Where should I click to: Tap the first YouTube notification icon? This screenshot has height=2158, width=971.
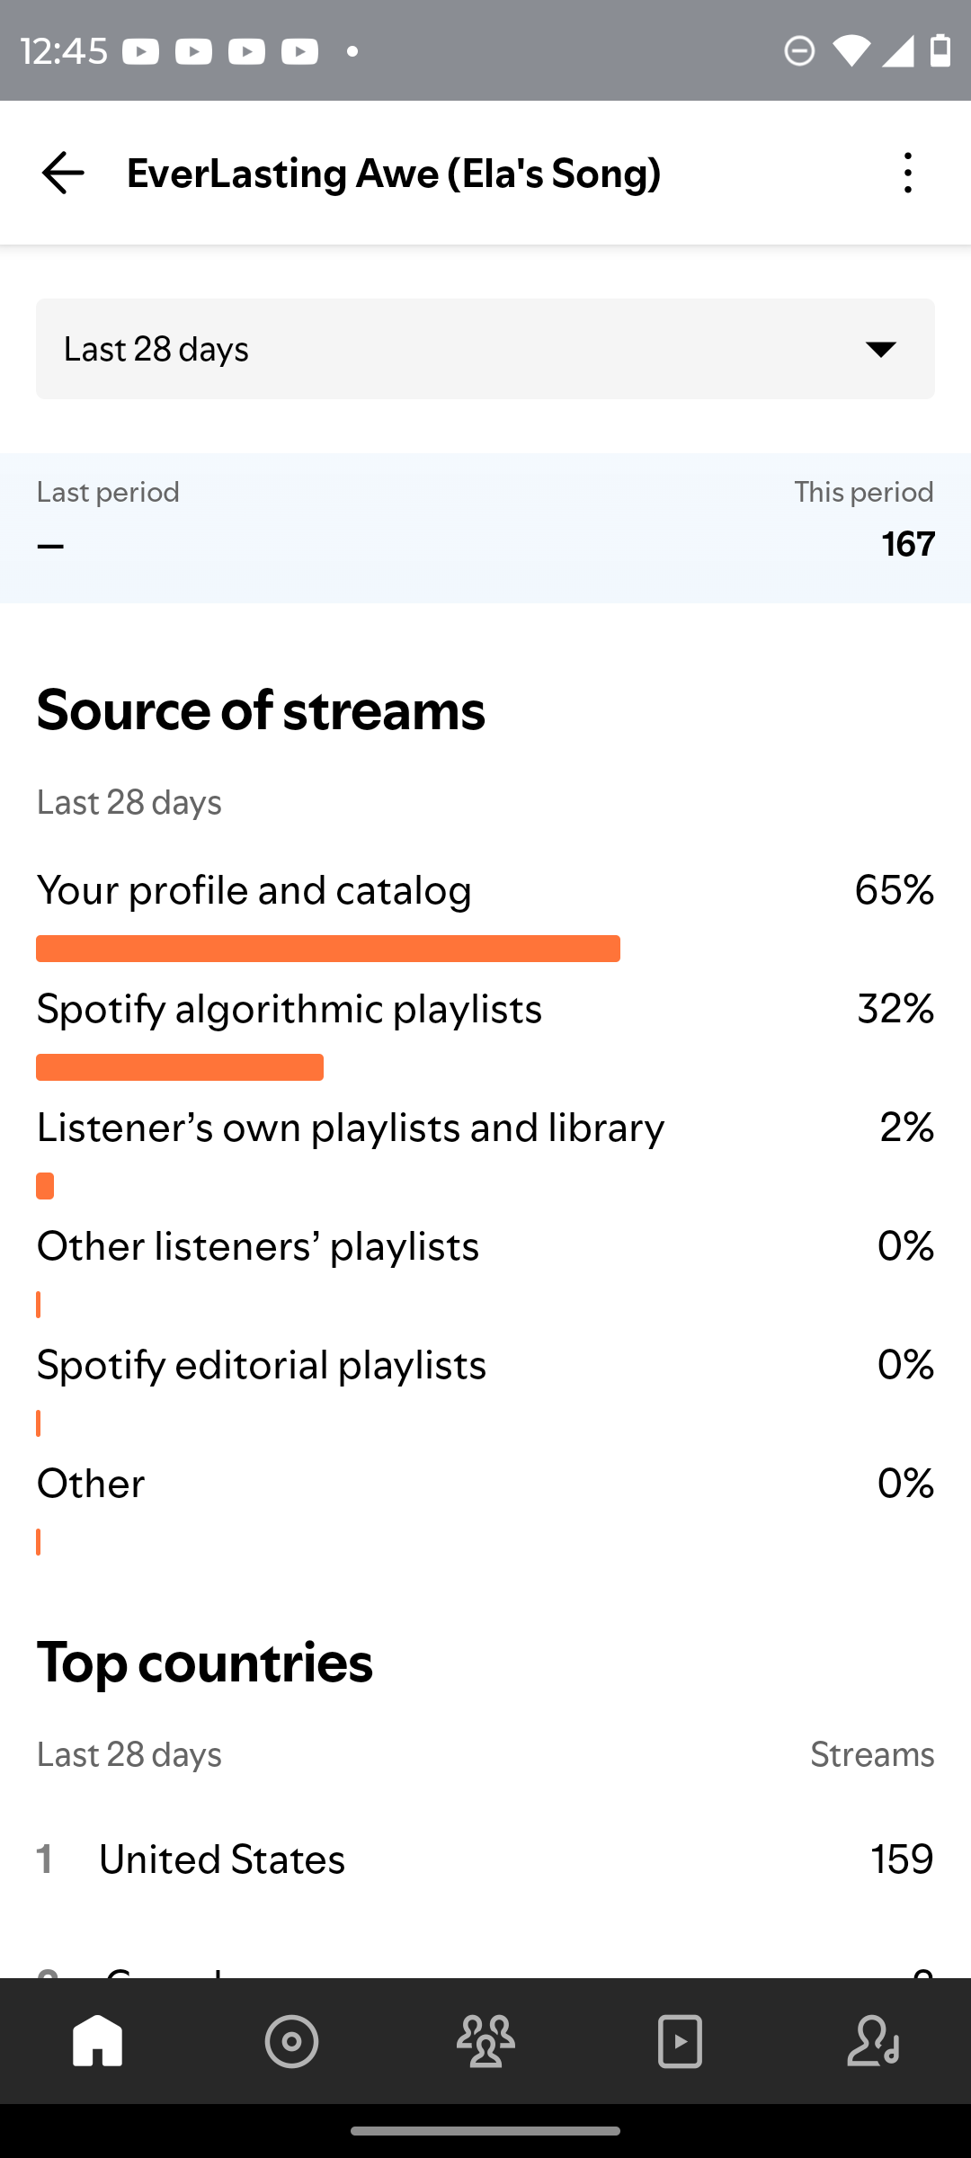pos(140,51)
